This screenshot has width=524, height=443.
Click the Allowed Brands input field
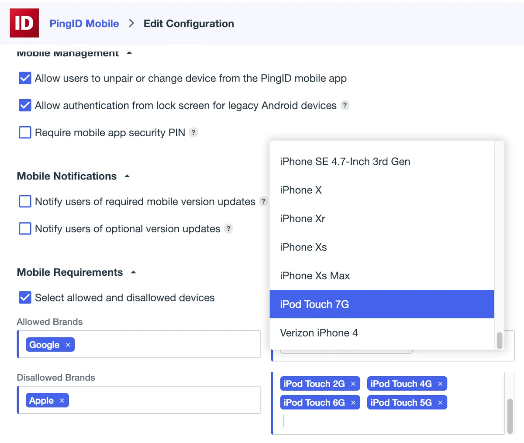coord(166,345)
